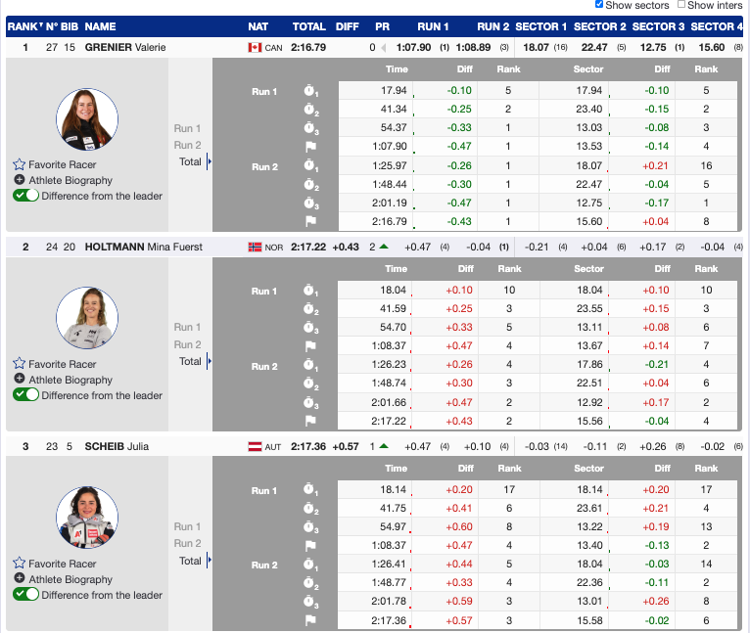The height and width of the screenshot is (633, 750).
Task: Toggle Difference from the leader for Grenier
Action: pyautogui.click(x=26, y=196)
